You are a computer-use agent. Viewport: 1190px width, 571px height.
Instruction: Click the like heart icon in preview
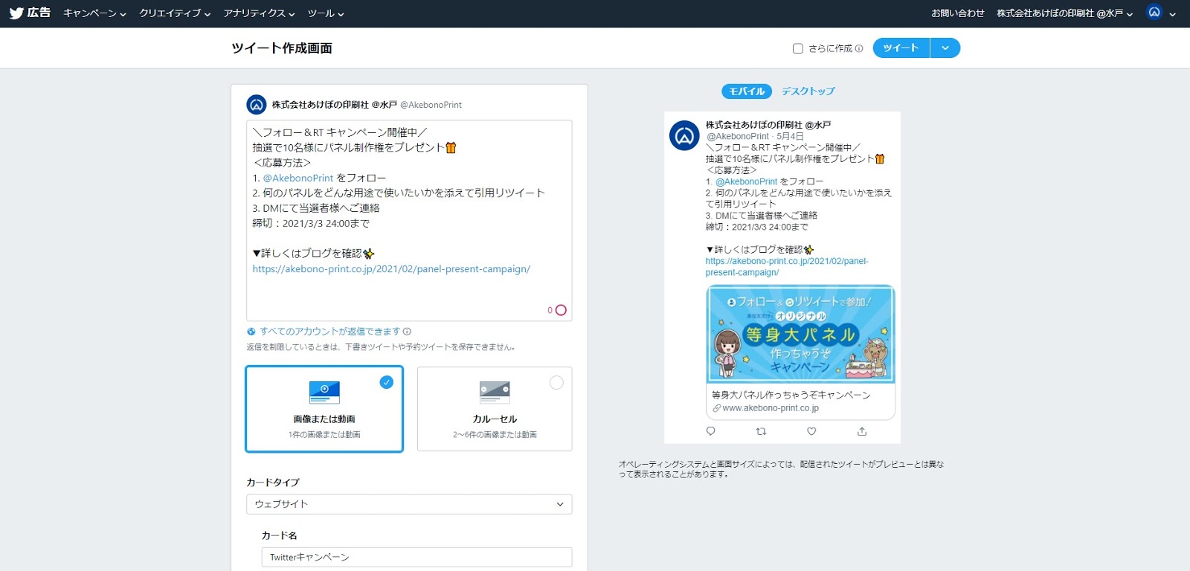click(811, 431)
